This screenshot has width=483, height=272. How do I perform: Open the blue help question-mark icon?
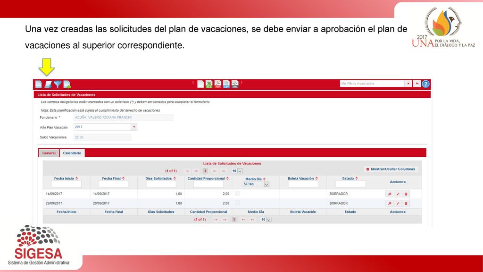coord(426,84)
